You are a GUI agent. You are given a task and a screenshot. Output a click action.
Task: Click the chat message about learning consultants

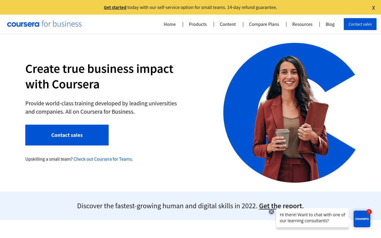(313, 218)
